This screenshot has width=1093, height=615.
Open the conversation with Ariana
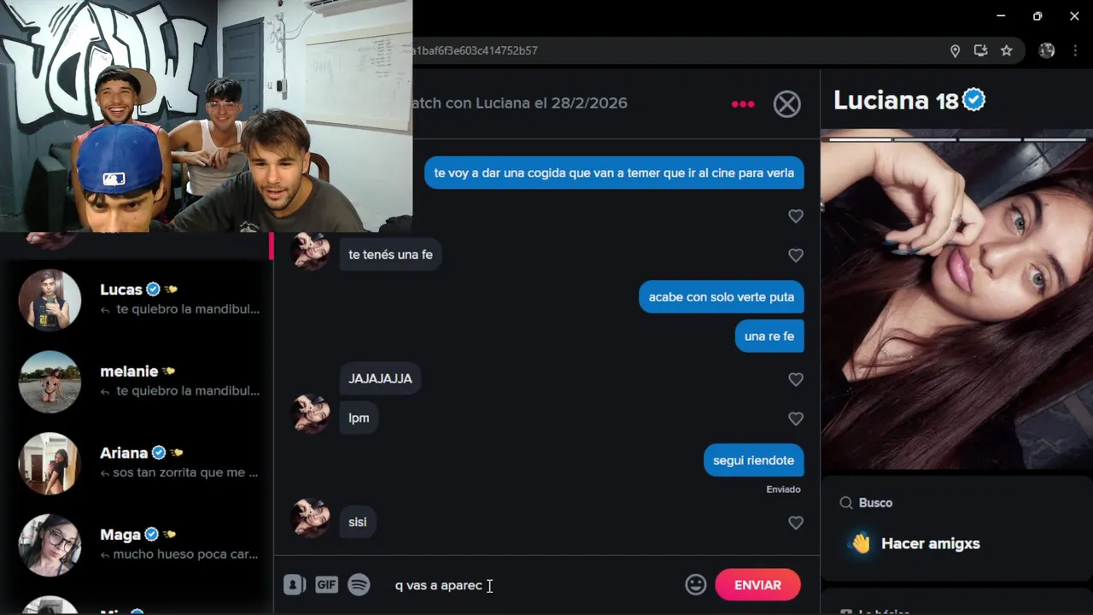(137, 462)
